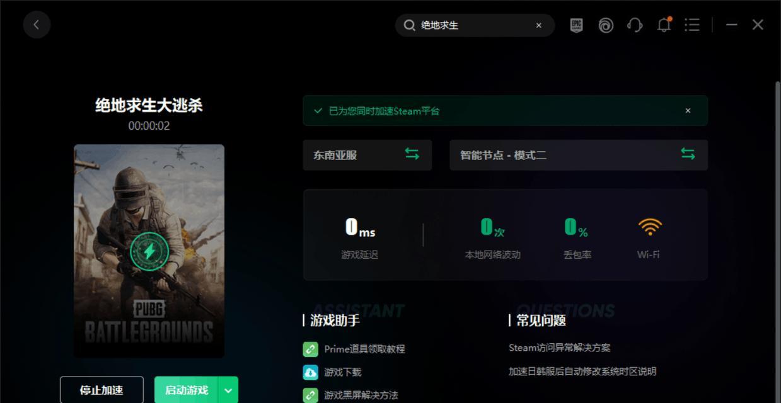Click swap arrows beside 智能节点
Screen dimensions: 781x403
point(688,154)
